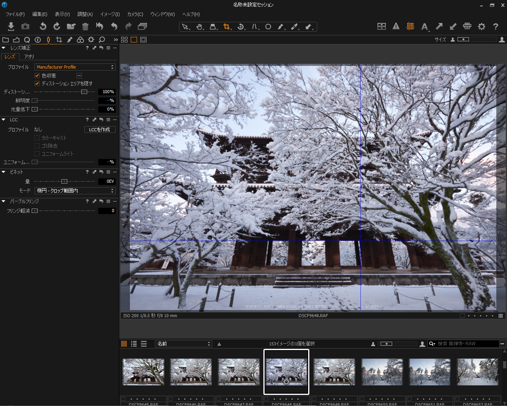Viewport: 507px width, 406px height.
Task: Click the Redo arrow icon
Action: tap(128, 27)
